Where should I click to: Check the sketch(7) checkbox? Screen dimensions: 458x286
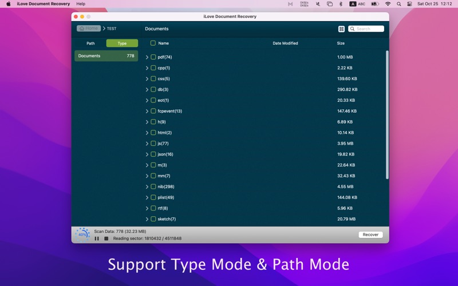point(153,219)
